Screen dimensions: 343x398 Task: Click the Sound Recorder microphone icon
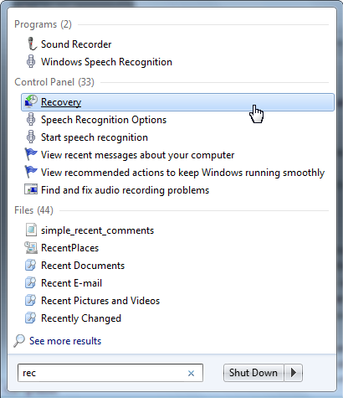pyautogui.click(x=32, y=44)
